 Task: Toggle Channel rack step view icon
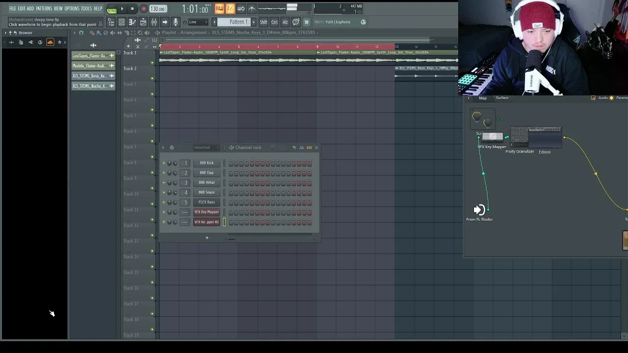tap(309, 148)
